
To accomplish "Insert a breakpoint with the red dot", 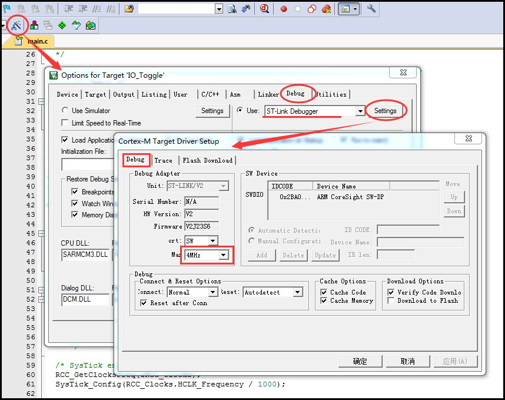I will 284,9.
